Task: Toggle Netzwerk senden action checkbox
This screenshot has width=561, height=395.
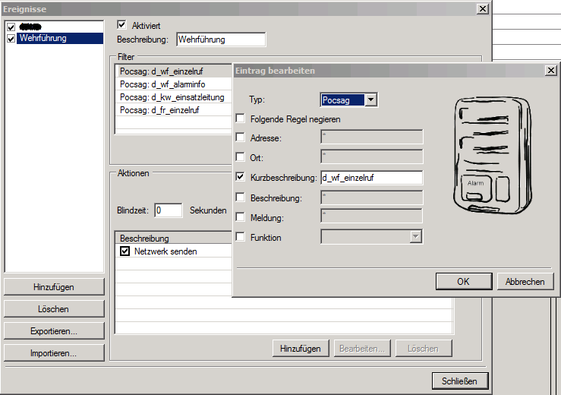Action: tap(125, 251)
